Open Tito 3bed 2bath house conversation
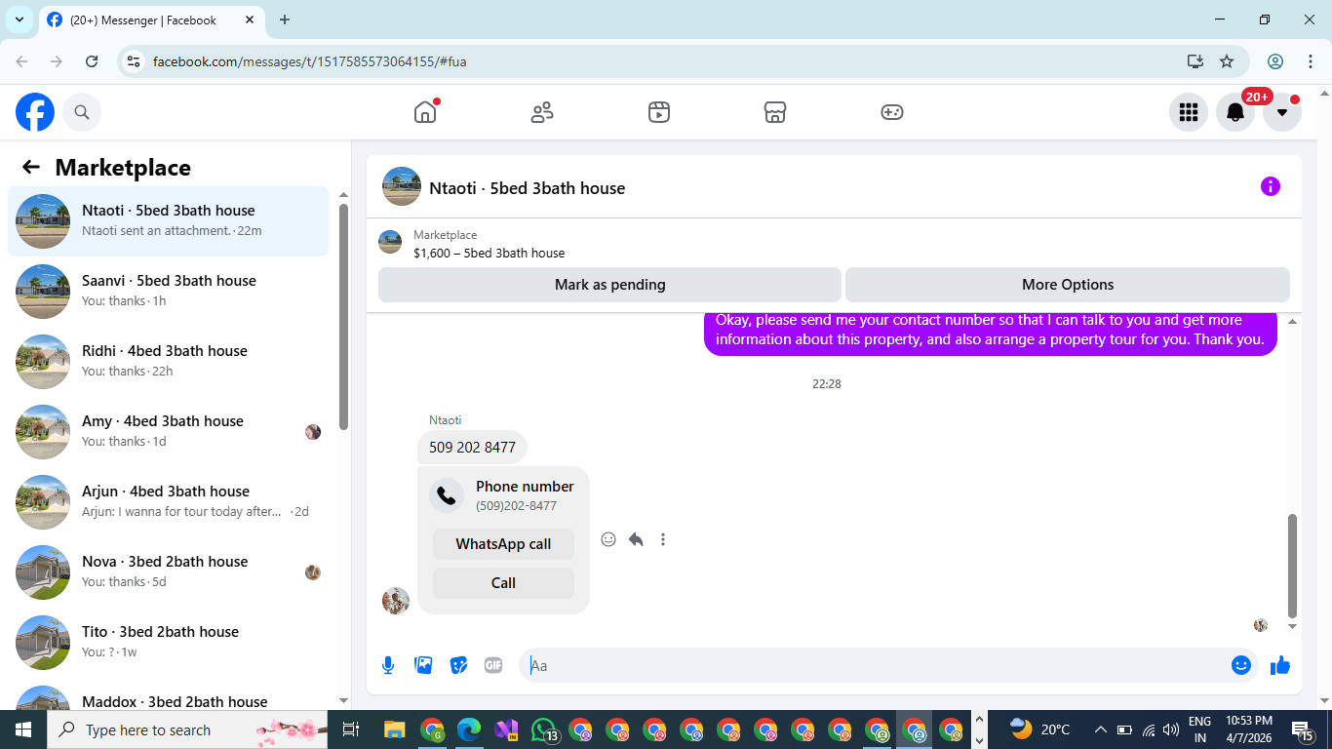The image size is (1332, 749). [x=168, y=643]
